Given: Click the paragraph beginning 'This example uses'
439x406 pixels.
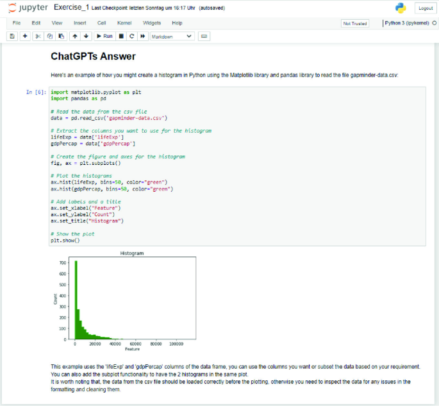Looking at the screenshot, I should (235, 371).
